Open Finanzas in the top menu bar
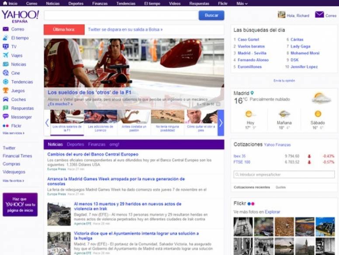This screenshot has height=255, width=339. pos(100,3)
